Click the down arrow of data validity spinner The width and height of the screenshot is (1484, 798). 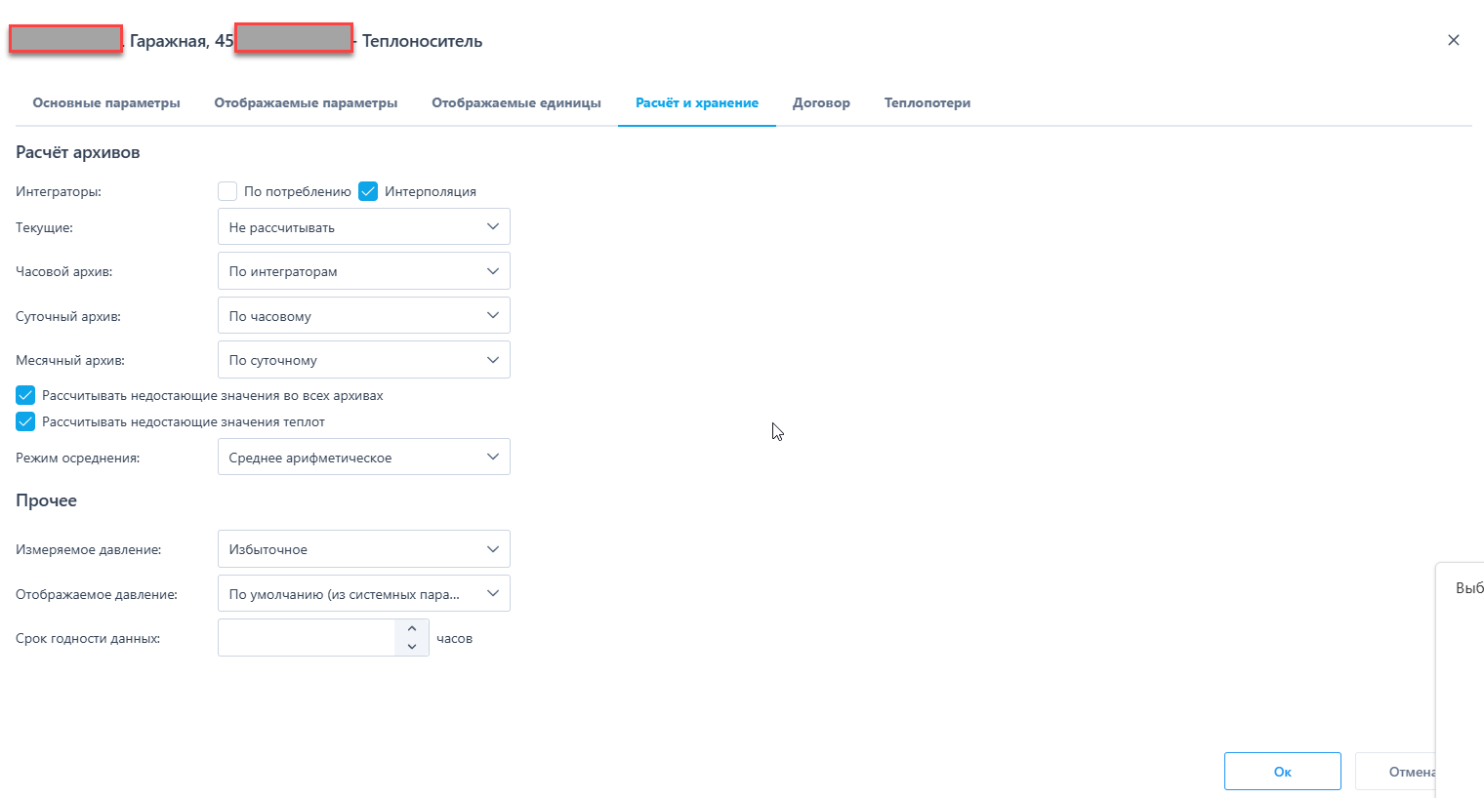point(412,647)
